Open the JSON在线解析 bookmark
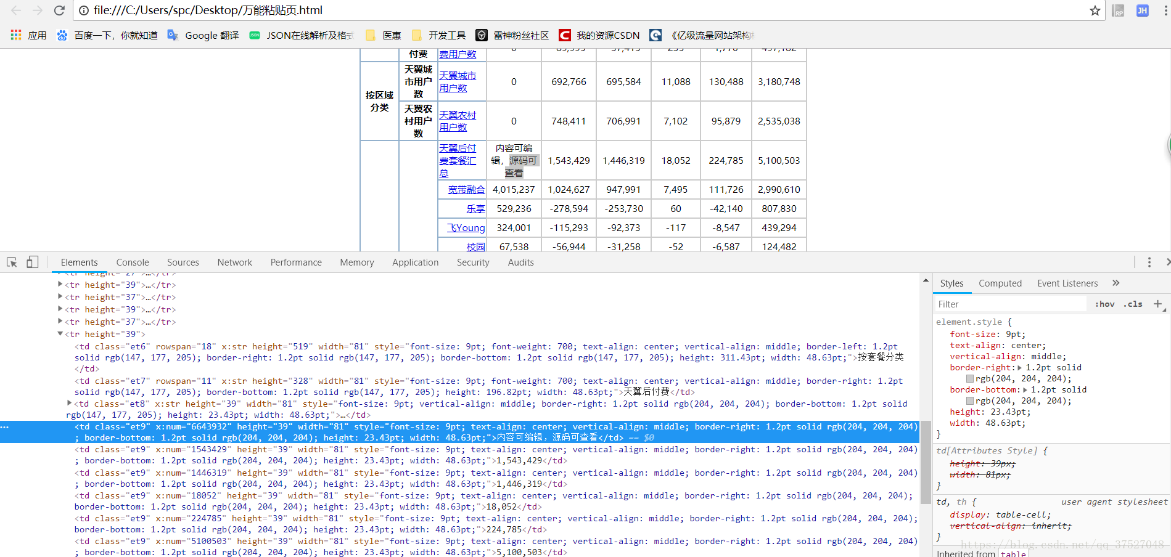 click(301, 35)
